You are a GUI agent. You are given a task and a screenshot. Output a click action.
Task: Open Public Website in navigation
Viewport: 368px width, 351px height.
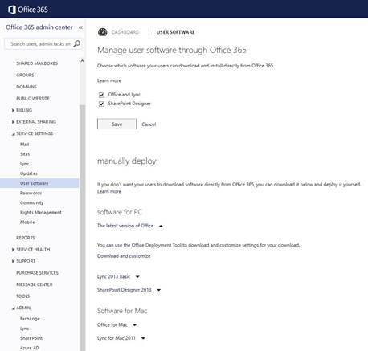tap(33, 99)
